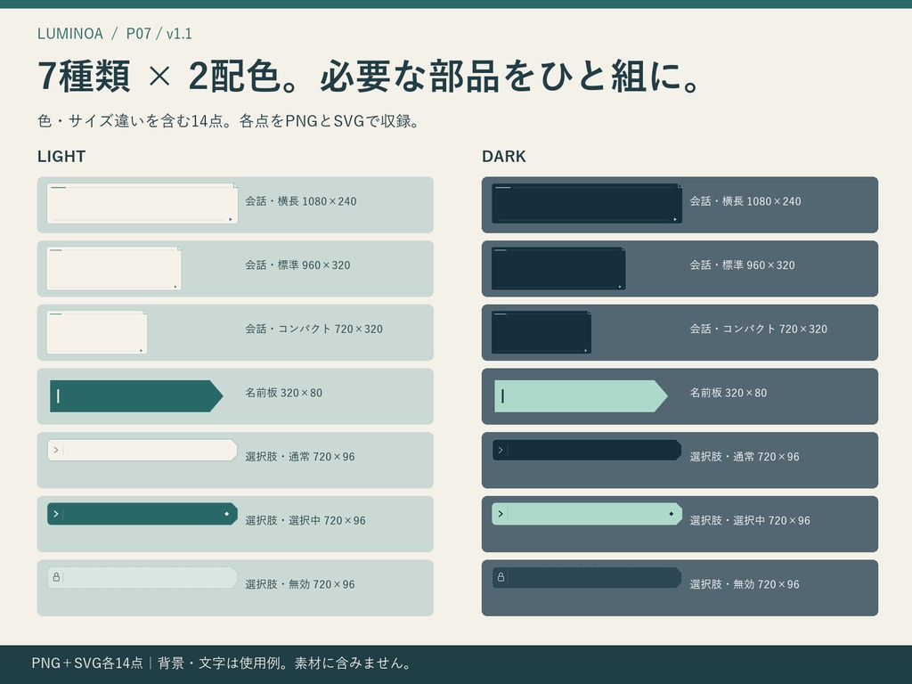Click chevron icon in DARK normal choice bar
The width and height of the screenshot is (912, 684).
pos(501,450)
